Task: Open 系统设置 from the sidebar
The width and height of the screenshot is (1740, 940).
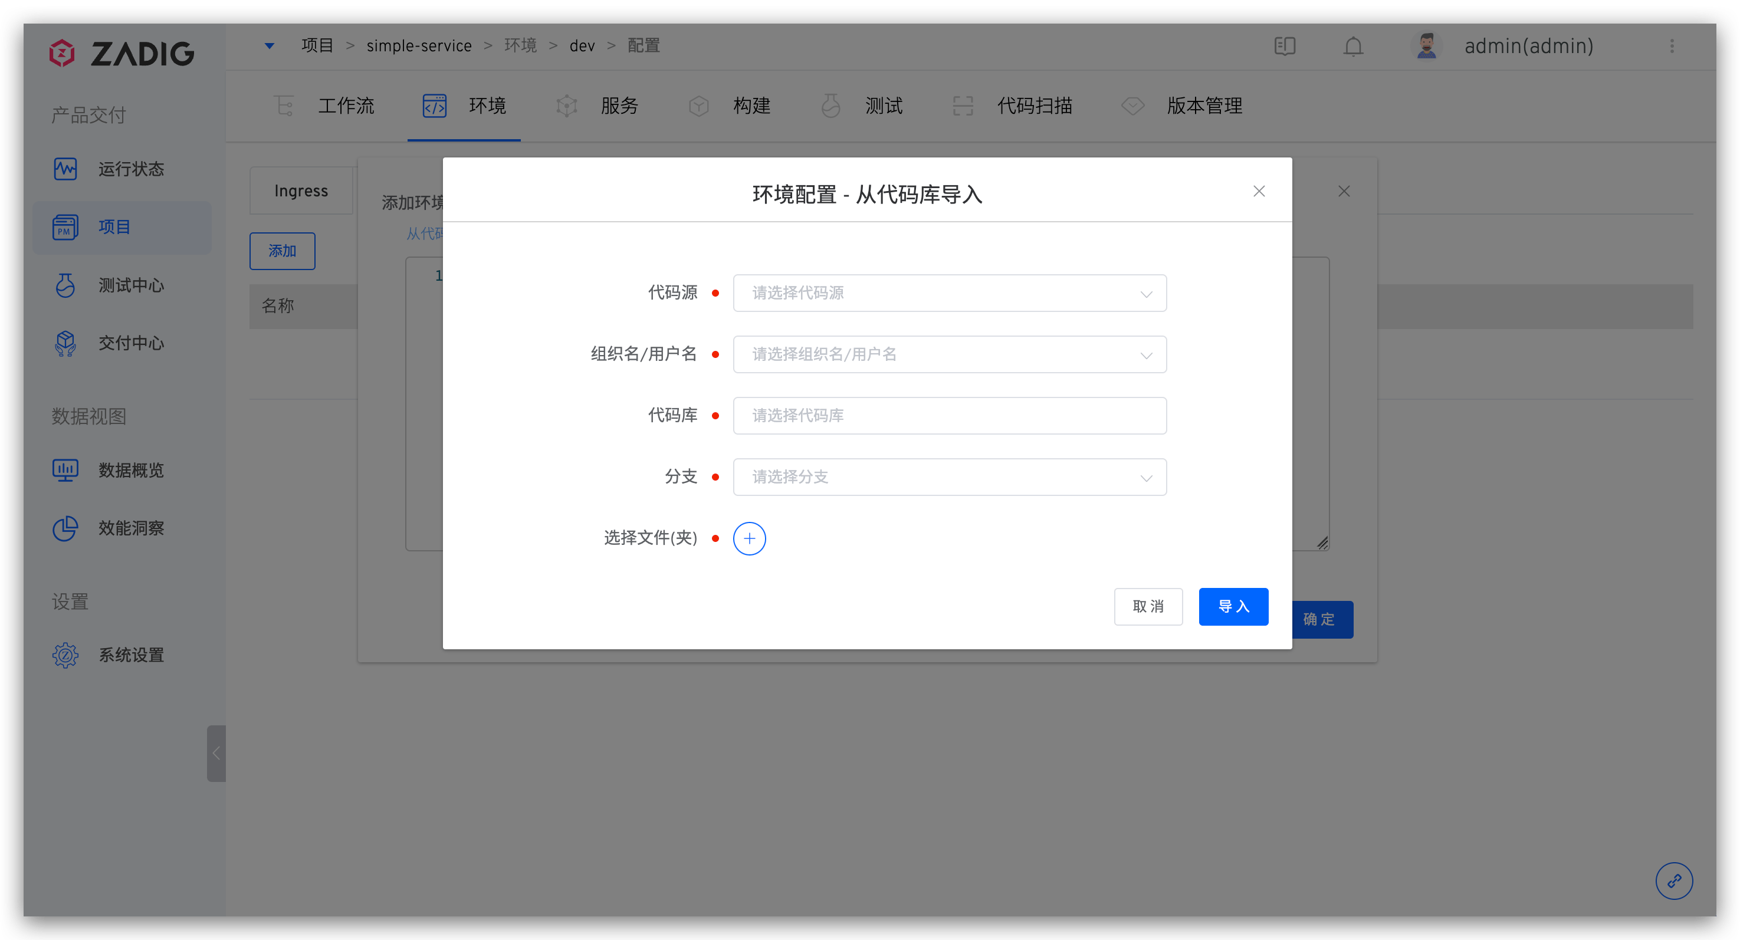Action: click(131, 655)
